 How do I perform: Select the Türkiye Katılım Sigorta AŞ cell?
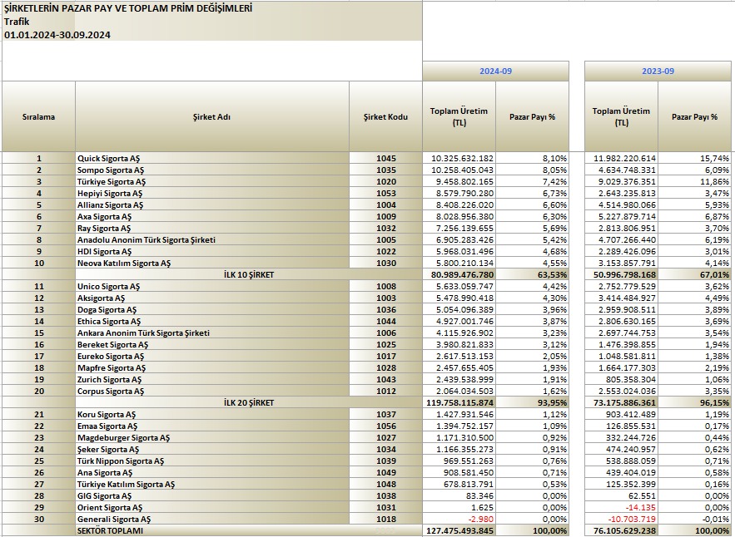212,484
